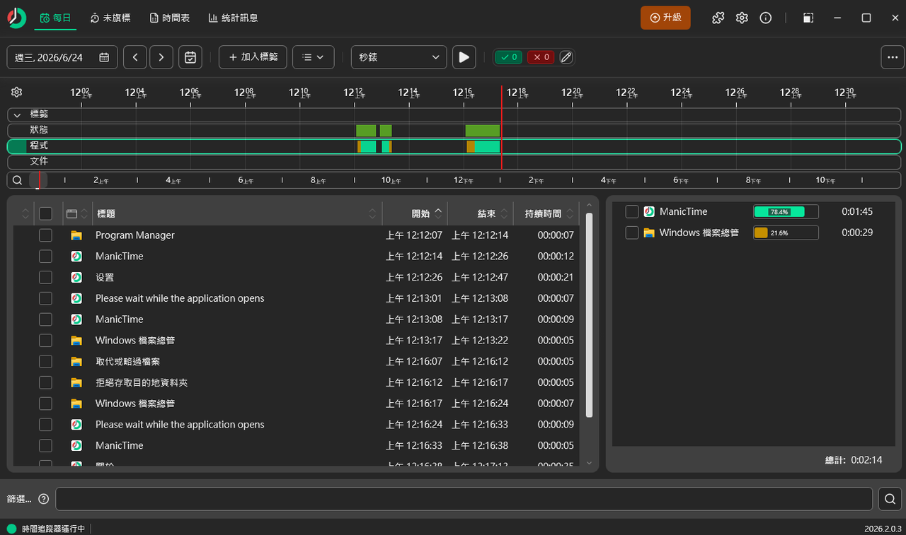
Task: Expand the list view options dropdown
Action: pyautogui.click(x=313, y=57)
